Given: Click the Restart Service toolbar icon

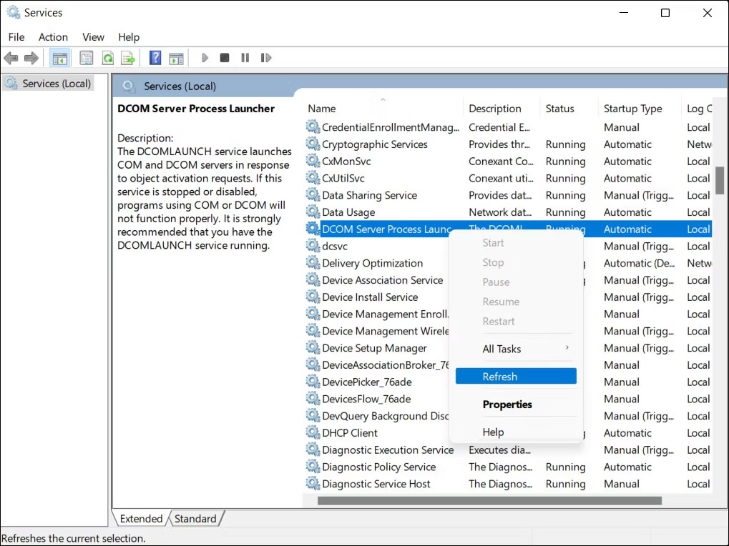Looking at the screenshot, I should [266, 58].
